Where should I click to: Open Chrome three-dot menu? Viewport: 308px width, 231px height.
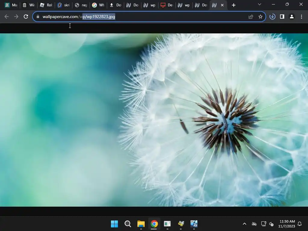(301, 17)
